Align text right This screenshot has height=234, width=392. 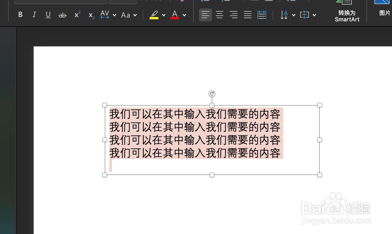click(234, 15)
